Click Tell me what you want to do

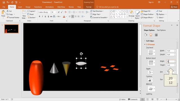[107, 7]
